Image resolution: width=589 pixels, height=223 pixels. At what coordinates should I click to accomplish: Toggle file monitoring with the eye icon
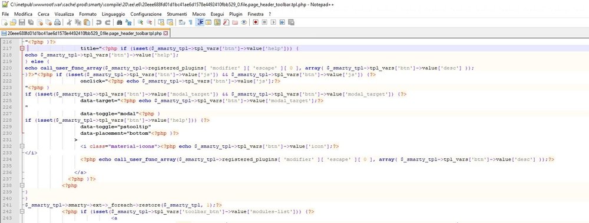click(244, 22)
